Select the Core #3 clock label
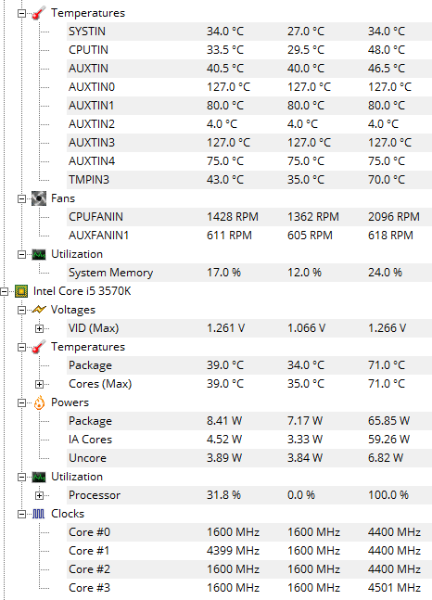432x600 pixels. pyautogui.click(x=90, y=588)
